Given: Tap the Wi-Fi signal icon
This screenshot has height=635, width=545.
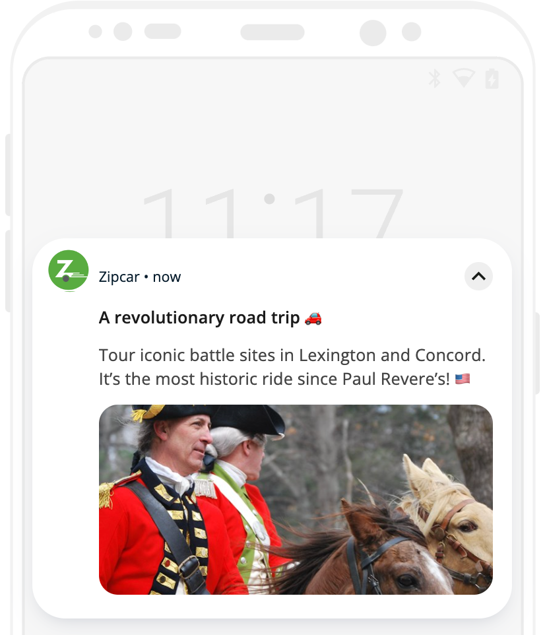Looking at the screenshot, I should [x=464, y=78].
